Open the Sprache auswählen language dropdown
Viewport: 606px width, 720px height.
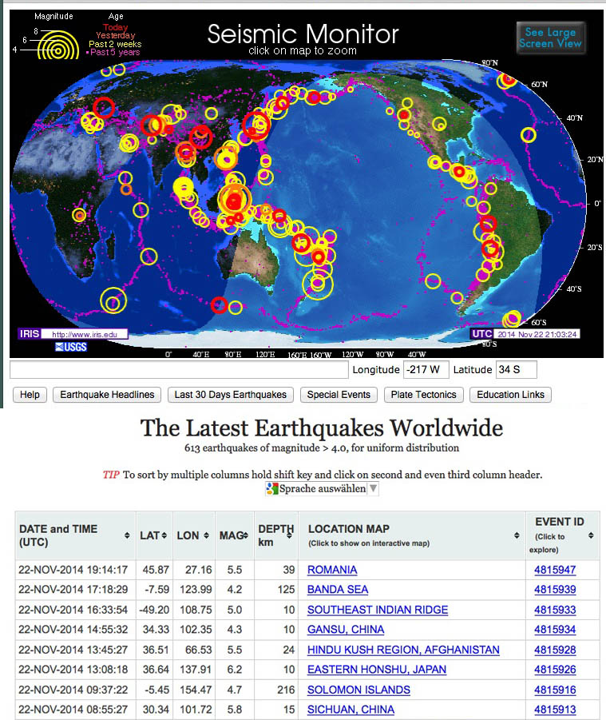(x=322, y=488)
